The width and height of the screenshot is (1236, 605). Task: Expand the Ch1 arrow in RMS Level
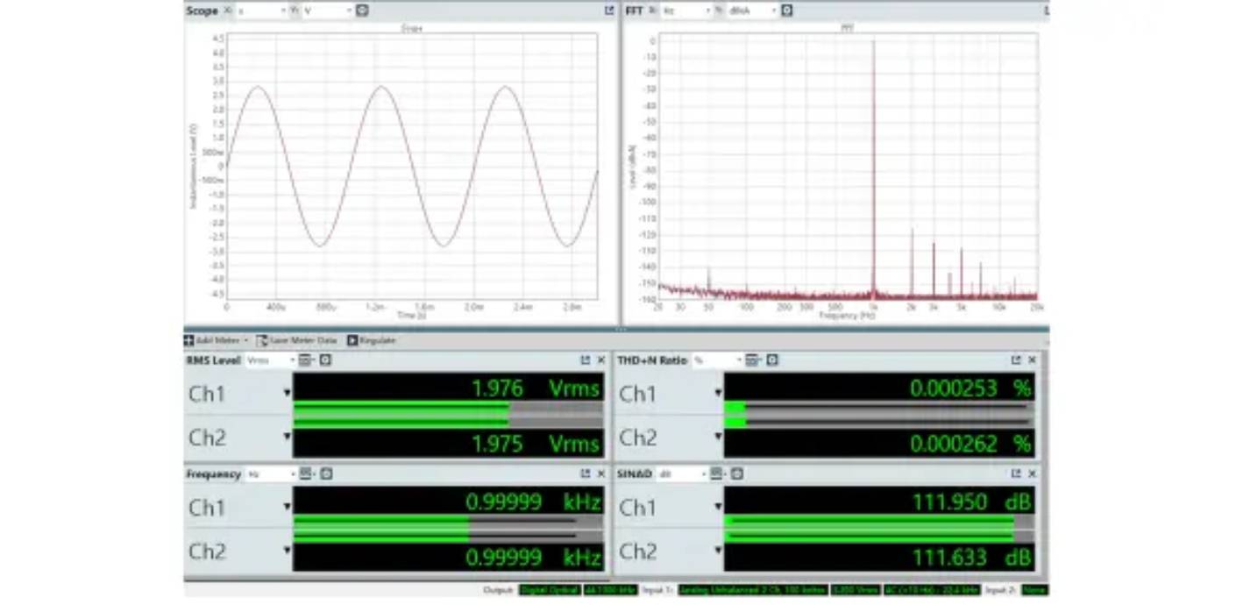[x=287, y=393]
